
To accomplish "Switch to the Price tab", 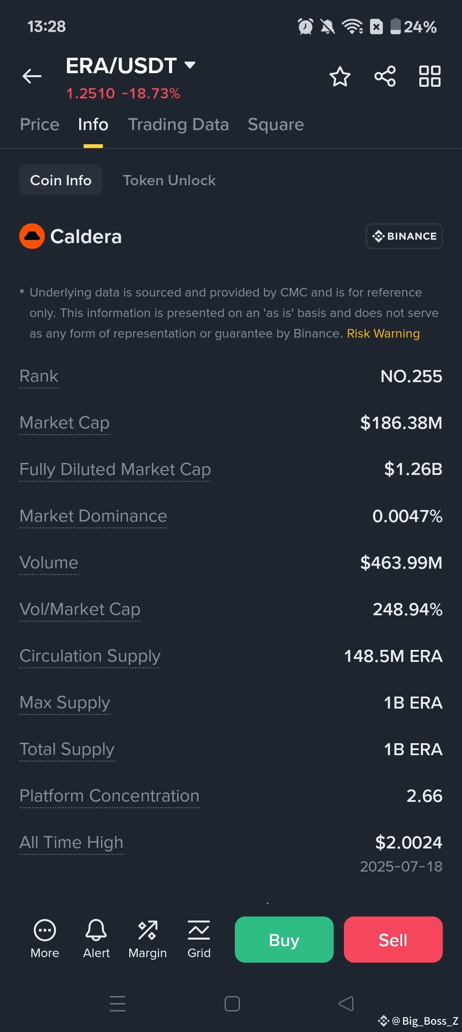I will [40, 125].
